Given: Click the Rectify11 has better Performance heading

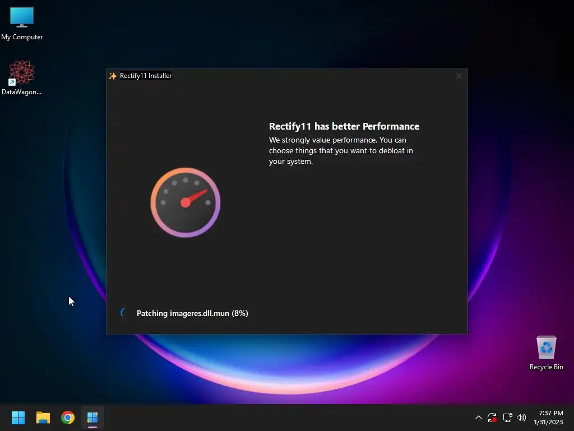Looking at the screenshot, I should (344, 126).
